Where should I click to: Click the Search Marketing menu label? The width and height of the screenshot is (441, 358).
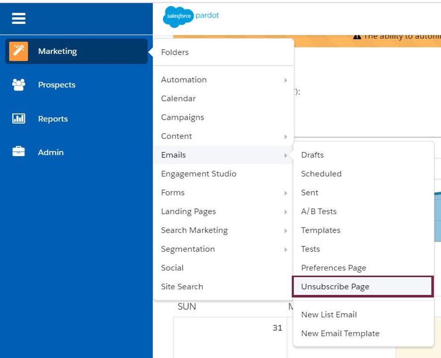coord(194,230)
